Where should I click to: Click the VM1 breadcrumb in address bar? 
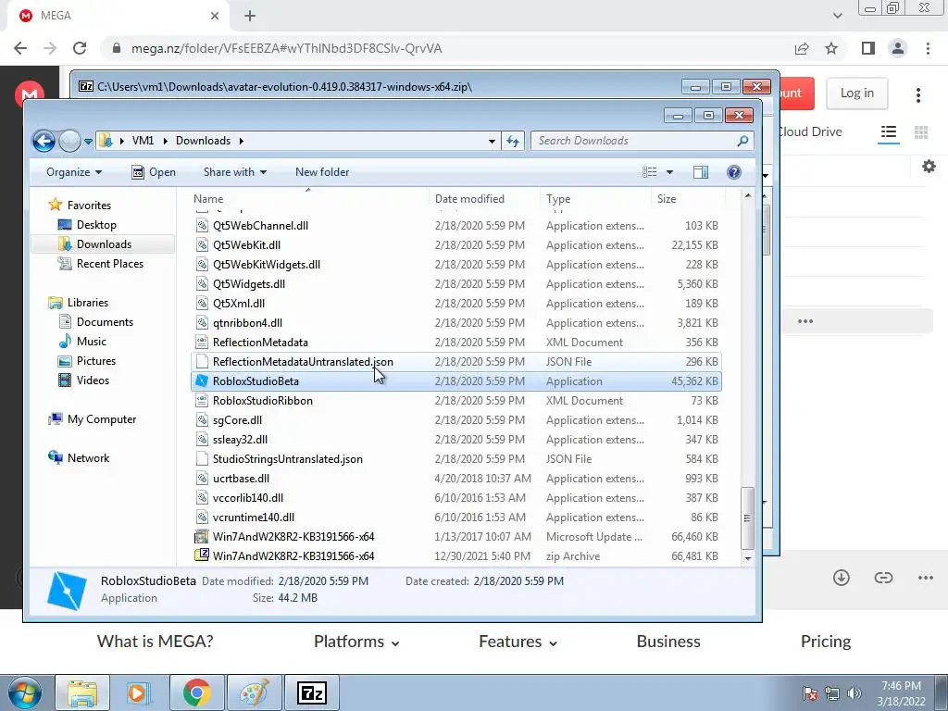click(143, 141)
